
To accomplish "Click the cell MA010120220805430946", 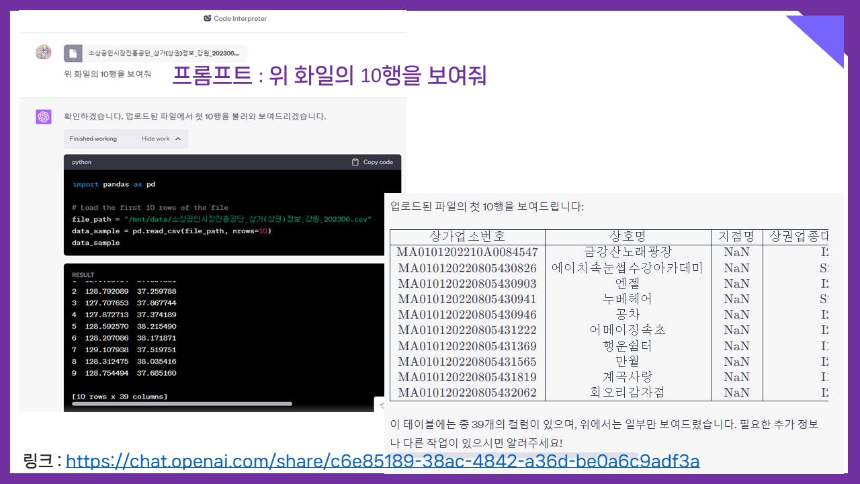I will tap(468, 315).
